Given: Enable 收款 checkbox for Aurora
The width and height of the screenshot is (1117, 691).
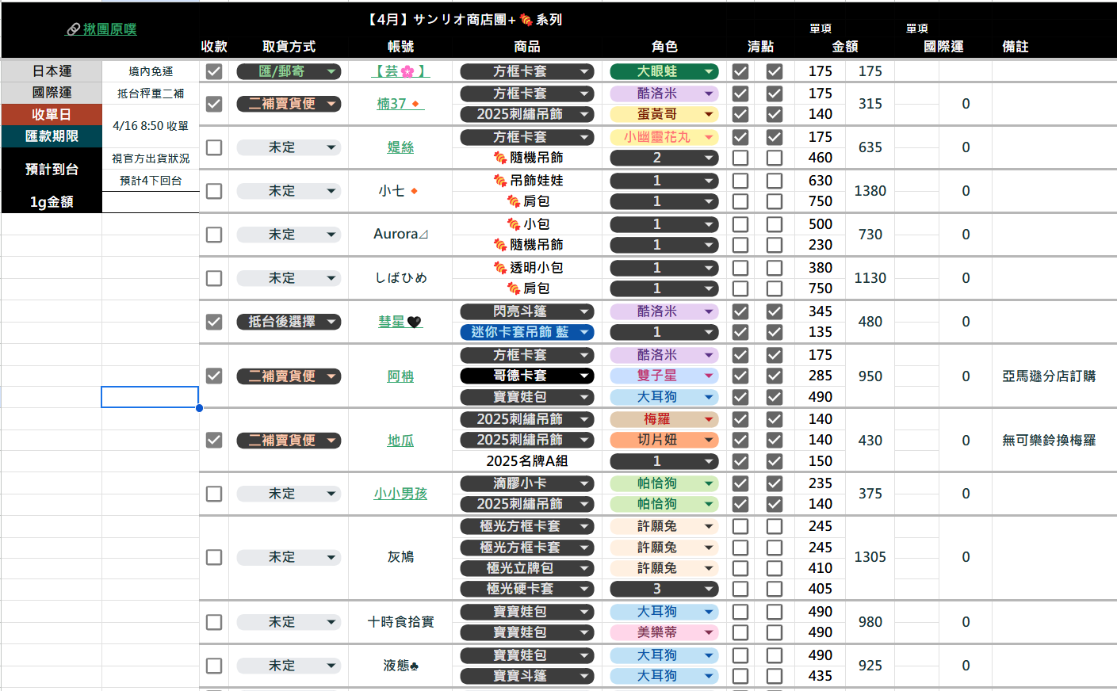Looking at the screenshot, I should coord(214,235).
